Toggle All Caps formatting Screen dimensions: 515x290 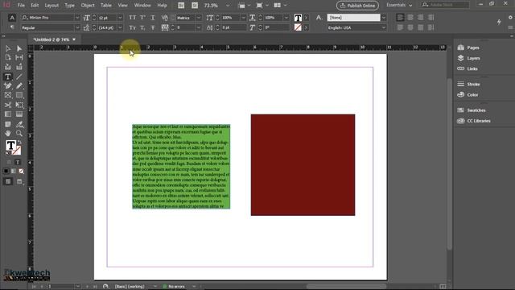pyautogui.click(x=132, y=18)
